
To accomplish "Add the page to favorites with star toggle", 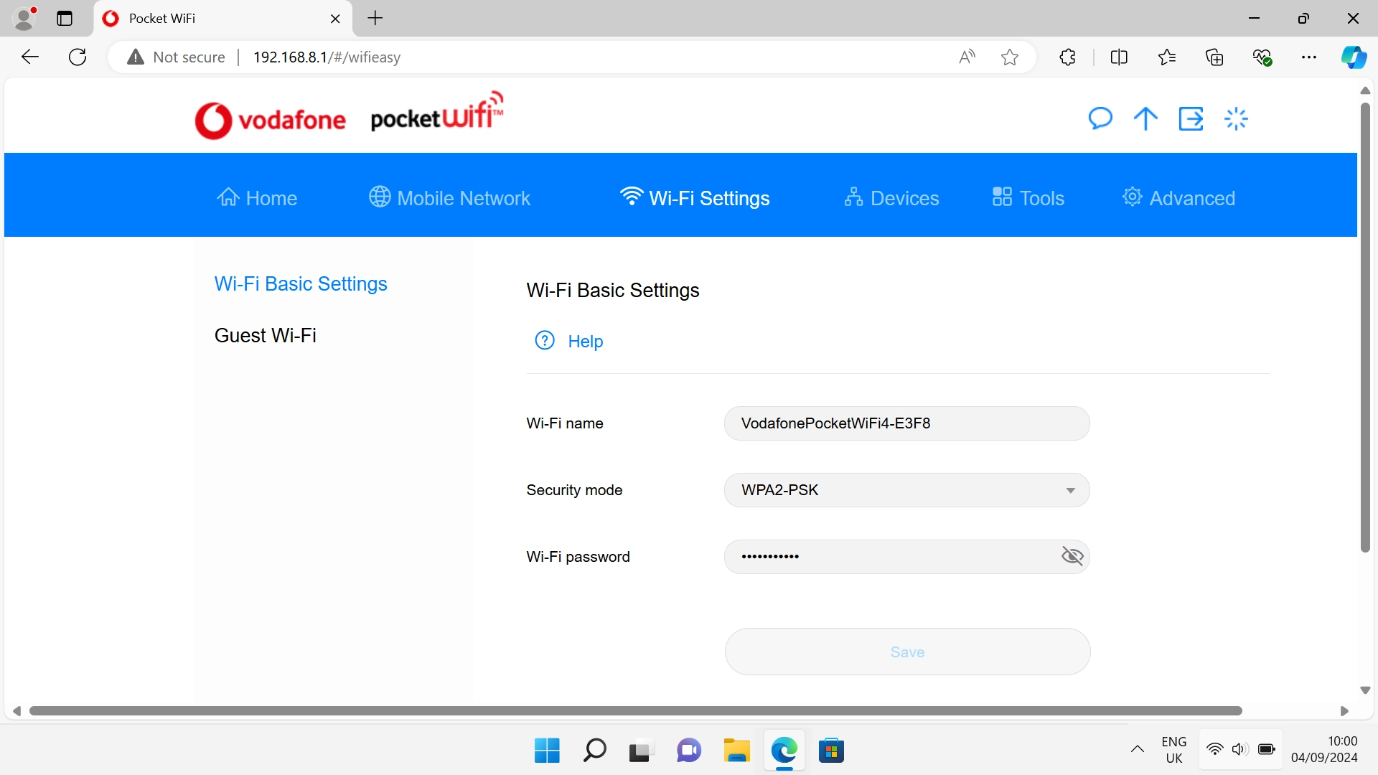I will [x=1009, y=57].
